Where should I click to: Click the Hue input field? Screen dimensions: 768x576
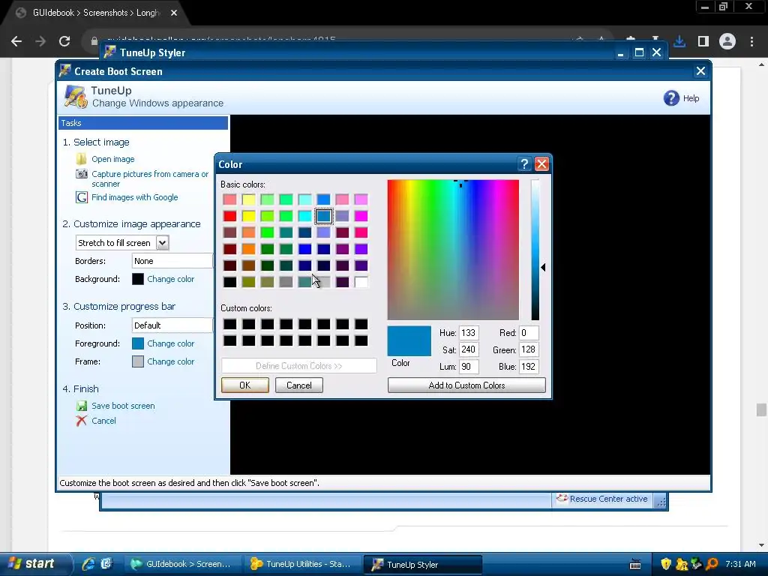pos(469,332)
